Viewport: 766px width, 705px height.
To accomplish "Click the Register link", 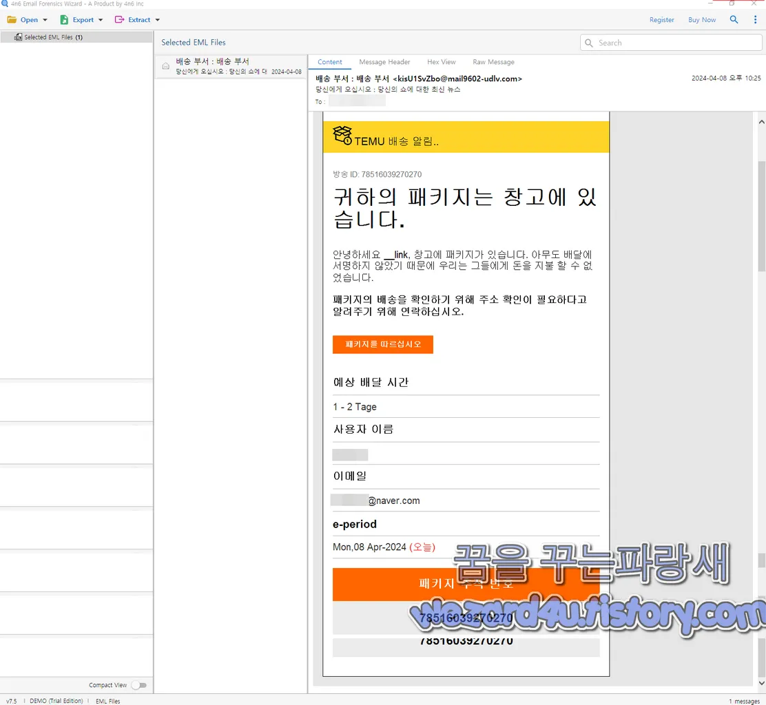I will pos(661,20).
